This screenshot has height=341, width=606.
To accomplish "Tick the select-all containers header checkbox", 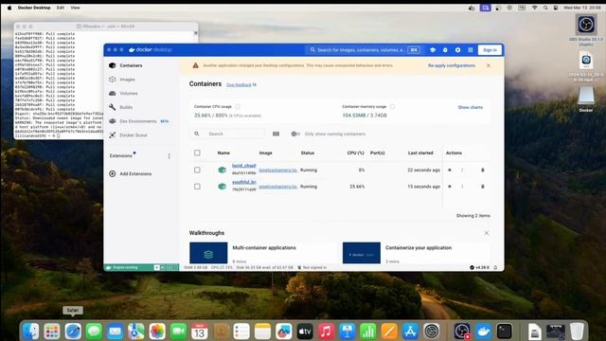I will click(x=197, y=153).
